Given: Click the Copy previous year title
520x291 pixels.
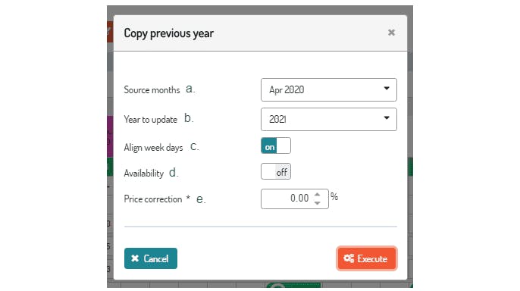Looking at the screenshot, I should click(x=169, y=33).
